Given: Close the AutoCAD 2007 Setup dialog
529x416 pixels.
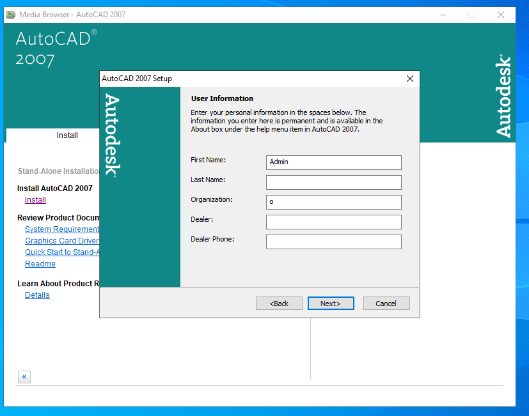Looking at the screenshot, I should pos(410,79).
